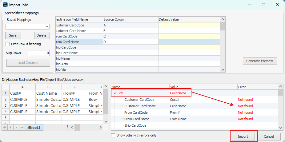Click the Destination Field Name column header

coord(79,19)
